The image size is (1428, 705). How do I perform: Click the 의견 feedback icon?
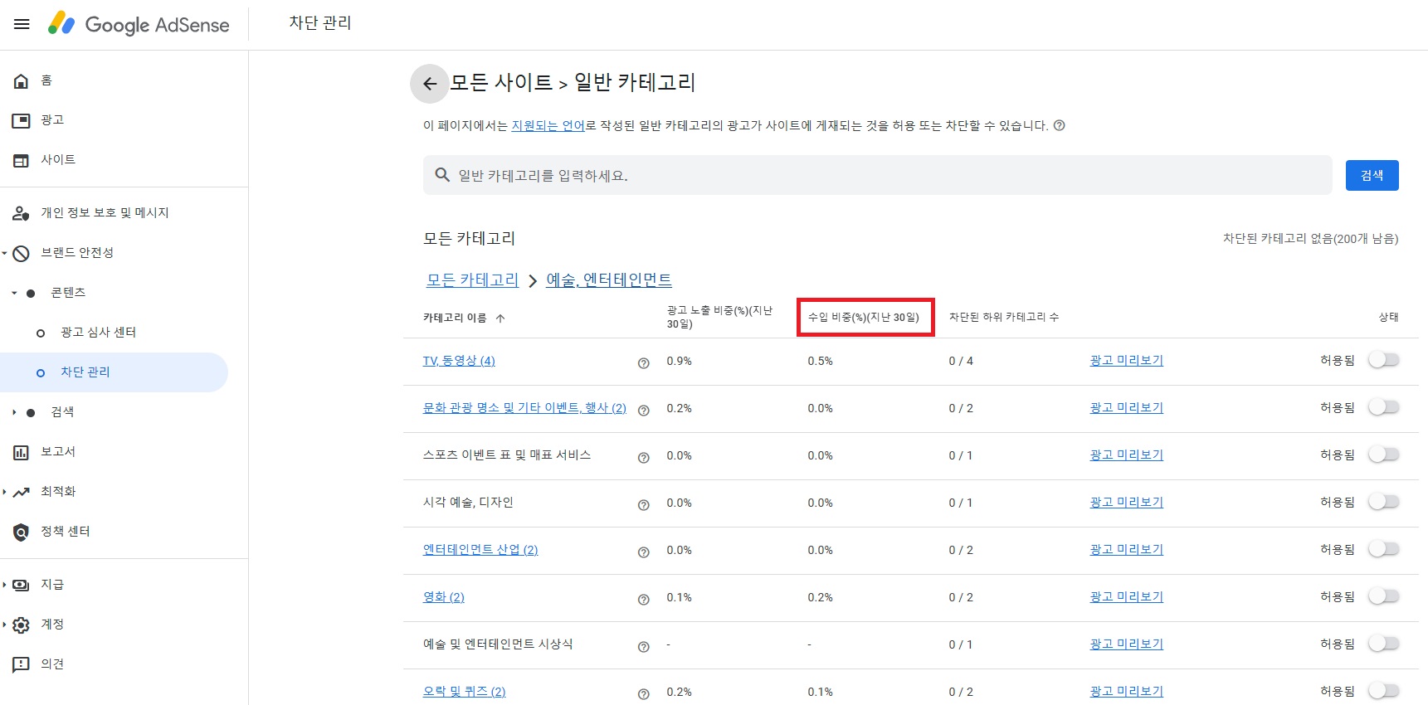[x=21, y=664]
